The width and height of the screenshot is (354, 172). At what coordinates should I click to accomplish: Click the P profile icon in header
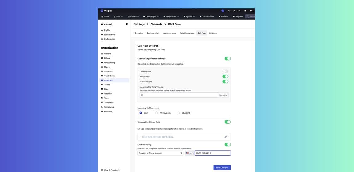(234, 11)
